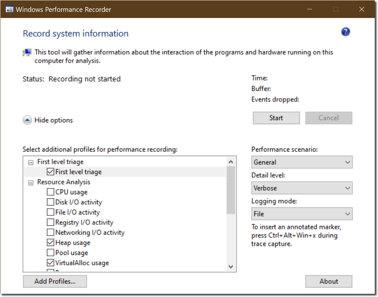378x297 pixels.
Task: Open the Logging mode dropdown
Action: click(302, 214)
